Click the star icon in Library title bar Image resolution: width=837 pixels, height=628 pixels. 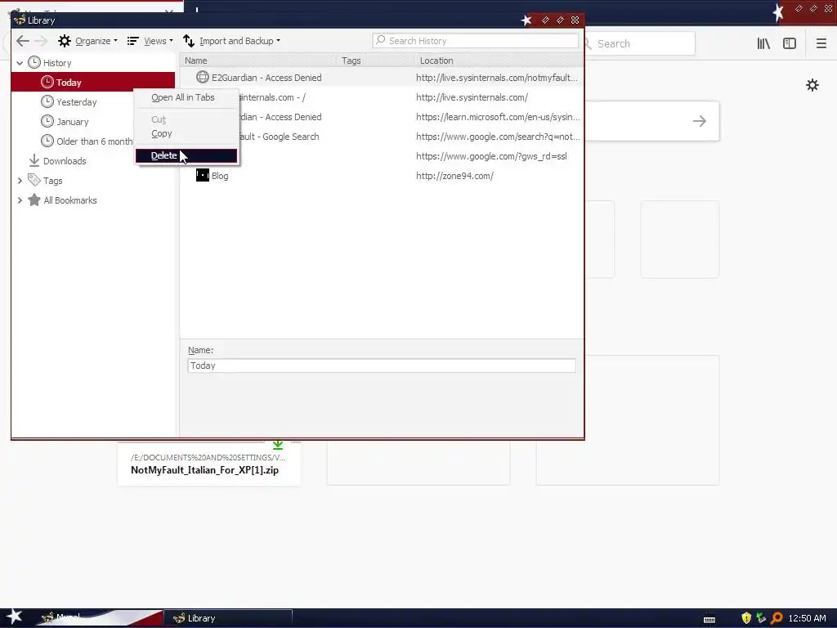pos(526,20)
